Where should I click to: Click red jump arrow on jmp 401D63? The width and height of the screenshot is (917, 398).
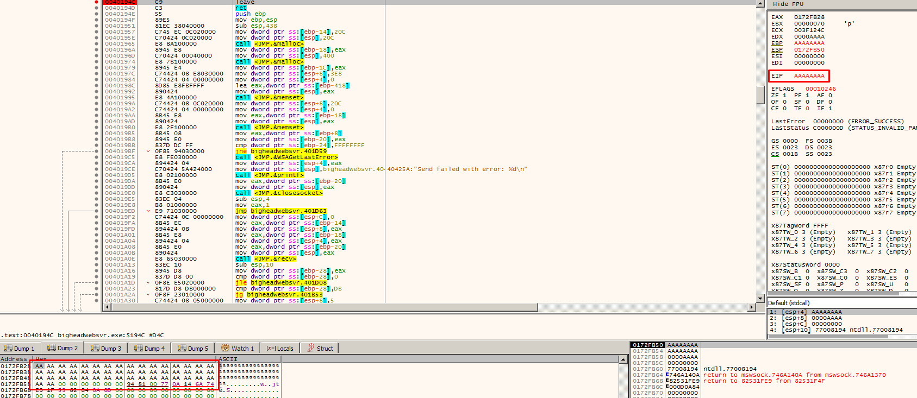pyautogui.click(x=148, y=211)
